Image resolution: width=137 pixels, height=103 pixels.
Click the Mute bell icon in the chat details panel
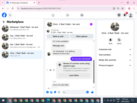point(110,40)
